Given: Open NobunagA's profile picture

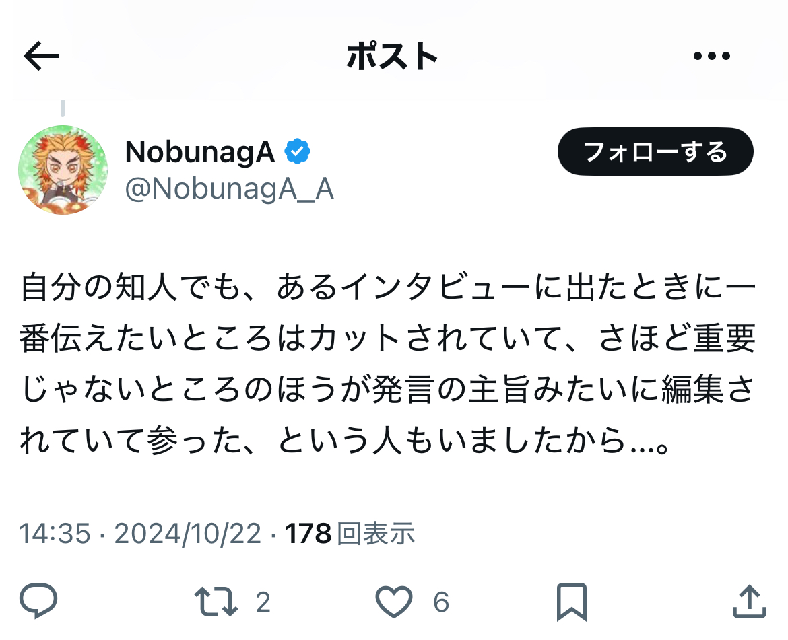Looking at the screenshot, I should click(63, 170).
